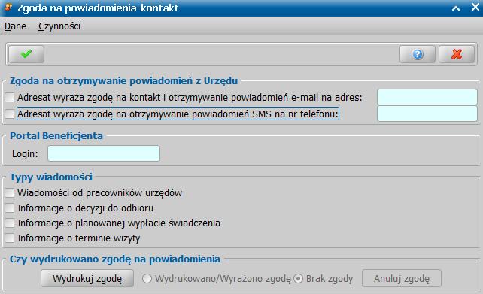Open the Czynności menu
The height and width of the screenshot is (294, 483).
pyautogui.click(x=59, y=26)
